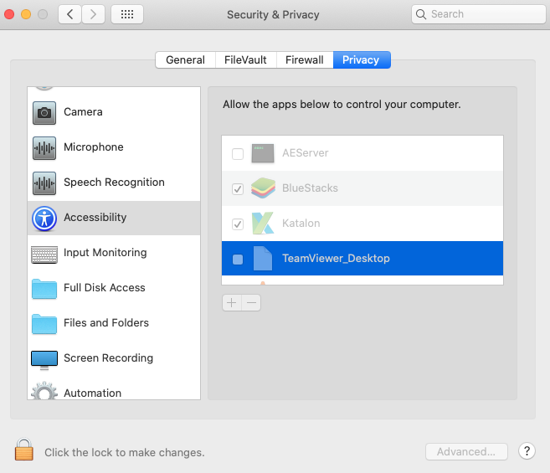The width and height of the screenshot is (550, 473).
Task: Open help with the question mark button
Action: [x=527, y=451]
